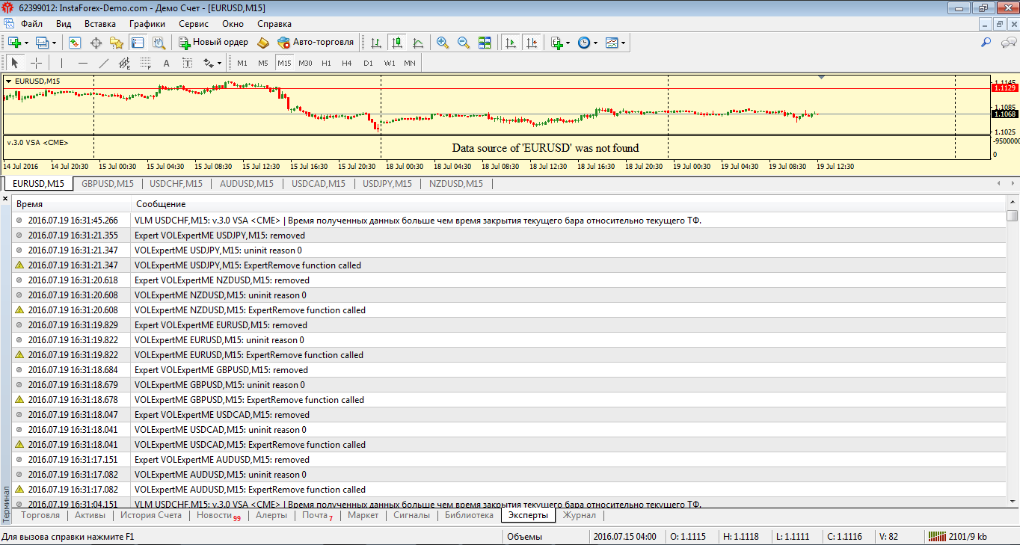The image size is (1020, 545).
Task: Toggle chart auto-scroll to latest bar
Action: (511, 43)
